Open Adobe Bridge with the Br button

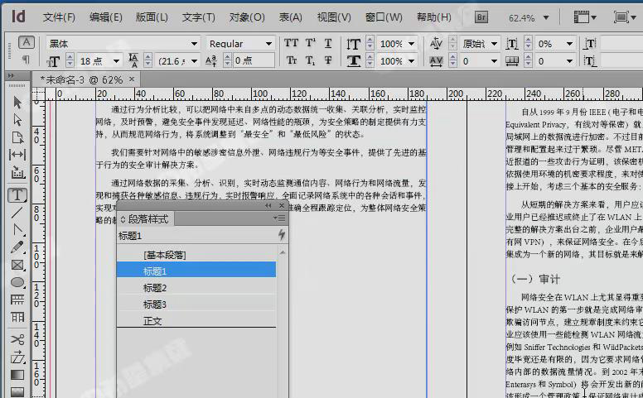[481, 17]
